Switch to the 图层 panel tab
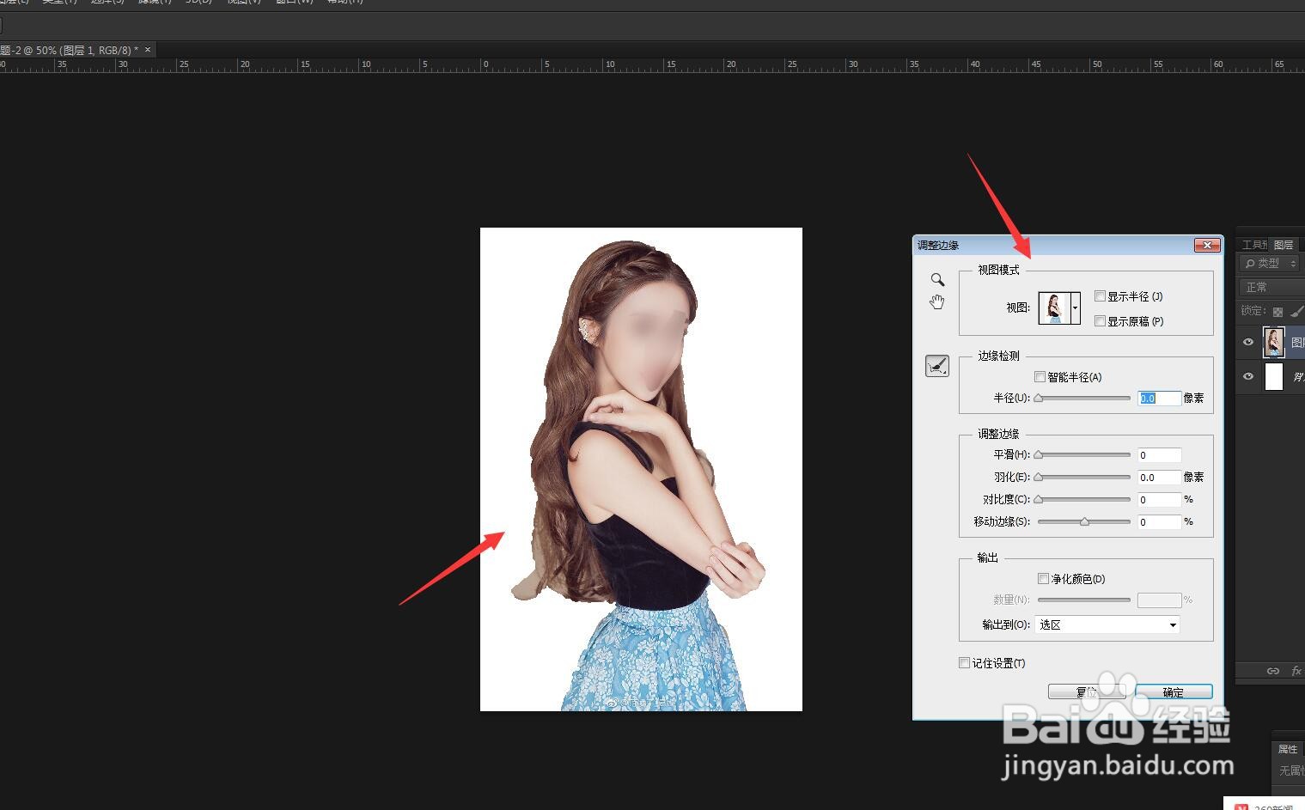 pos(1284,245)
